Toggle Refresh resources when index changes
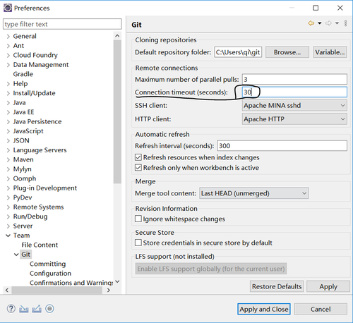353x323 pixels. [x=138, y=157]
